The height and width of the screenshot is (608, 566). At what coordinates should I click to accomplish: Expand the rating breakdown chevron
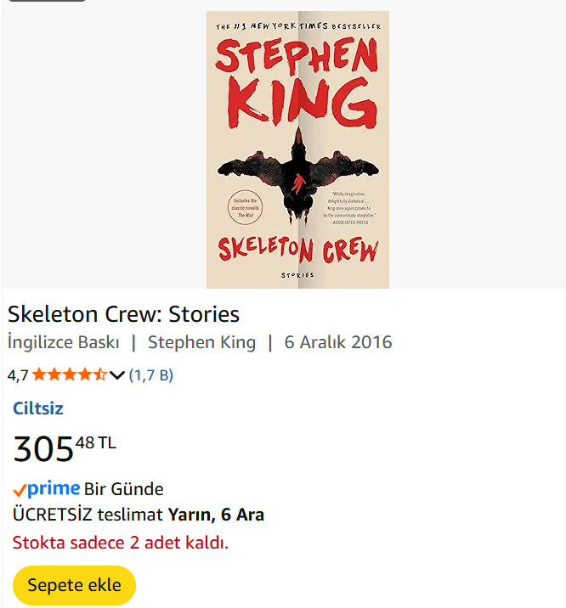pyautogui.click(x=117, y=375)
